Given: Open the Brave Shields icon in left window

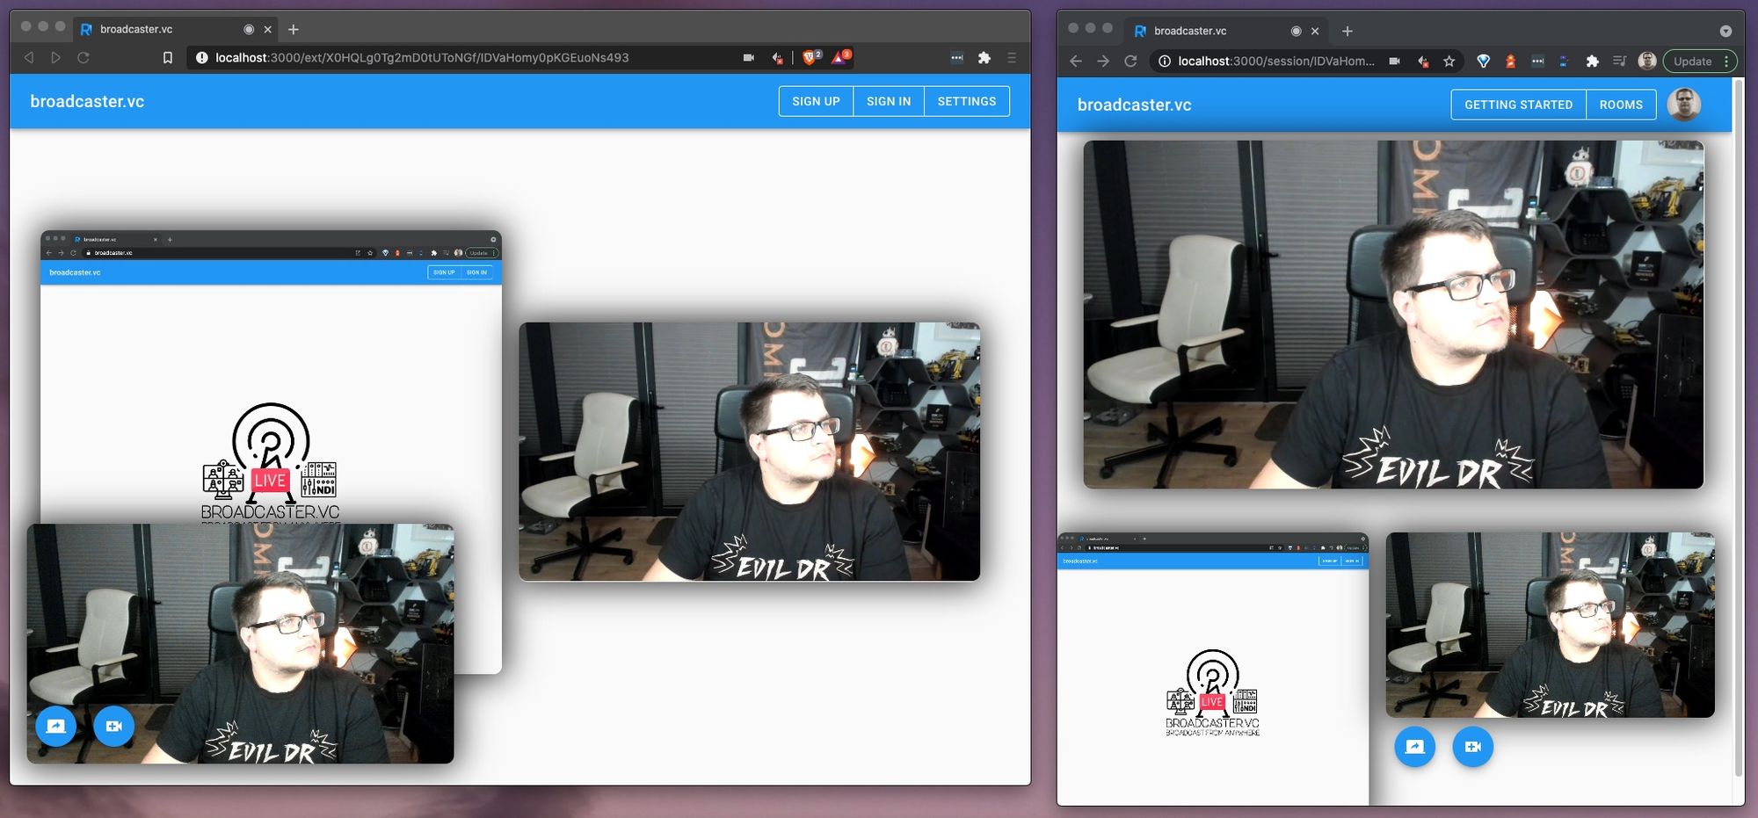Looking at the screenshot, I should tap(811, 57).
